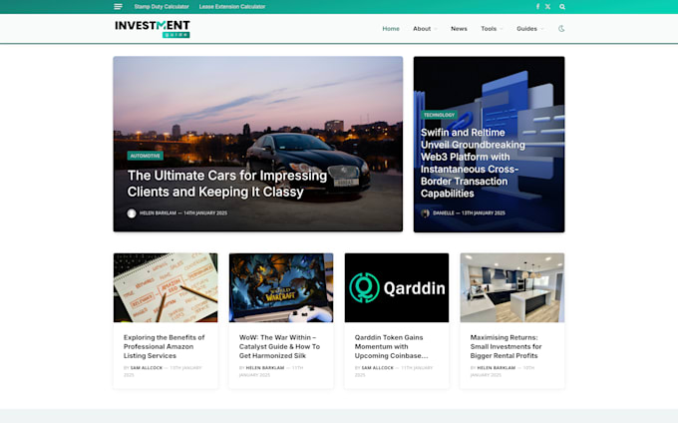Toggle dark mode with the moon icon
The image size is (678, 423).
coord(561,29)
